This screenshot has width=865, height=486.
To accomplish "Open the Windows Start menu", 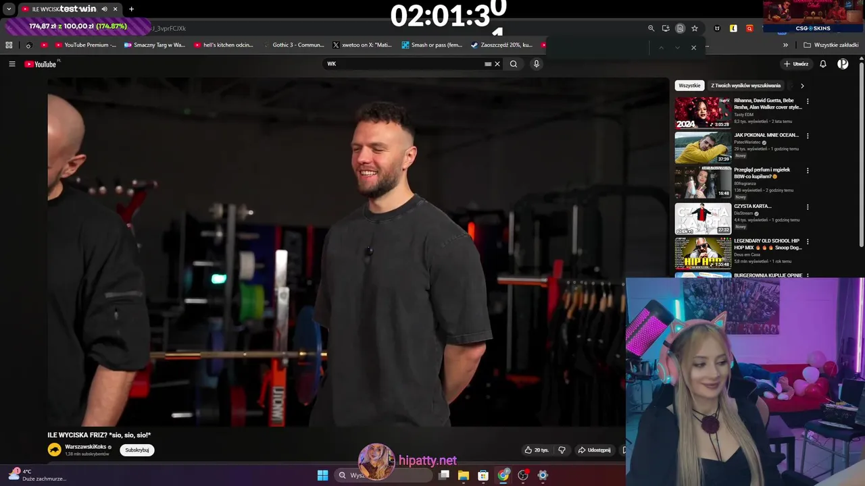I will pos(322,475).
